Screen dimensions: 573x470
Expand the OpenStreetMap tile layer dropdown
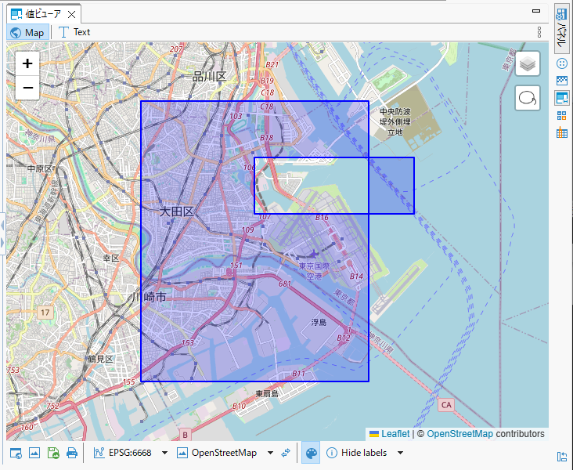coord(270,453)
